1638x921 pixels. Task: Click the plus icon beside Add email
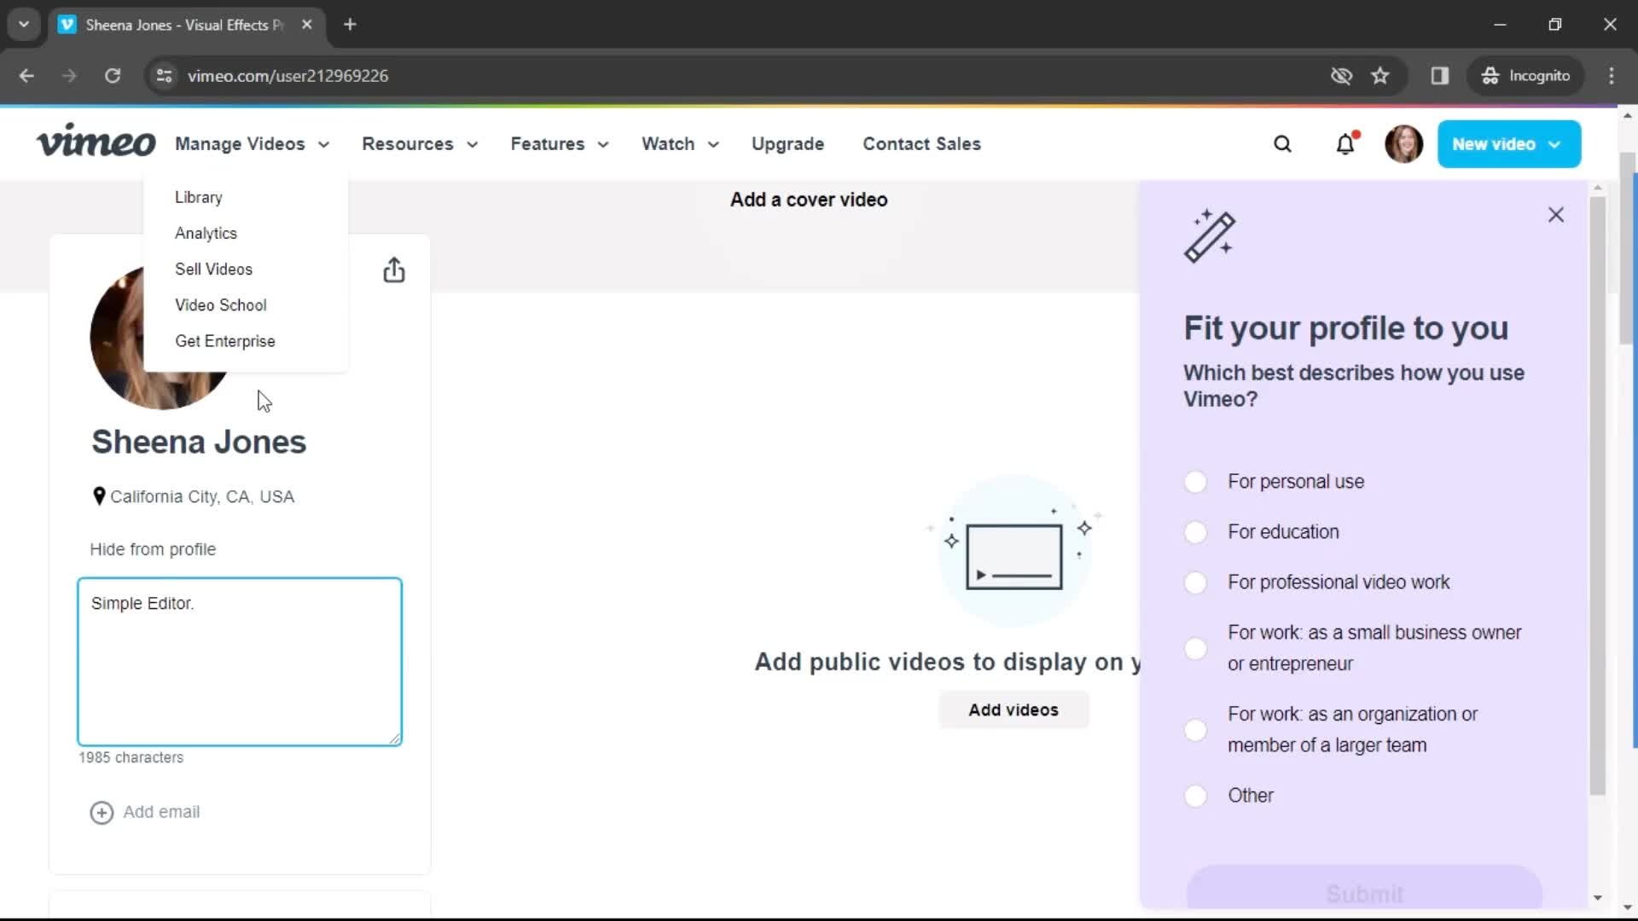(x=102, y=813)
